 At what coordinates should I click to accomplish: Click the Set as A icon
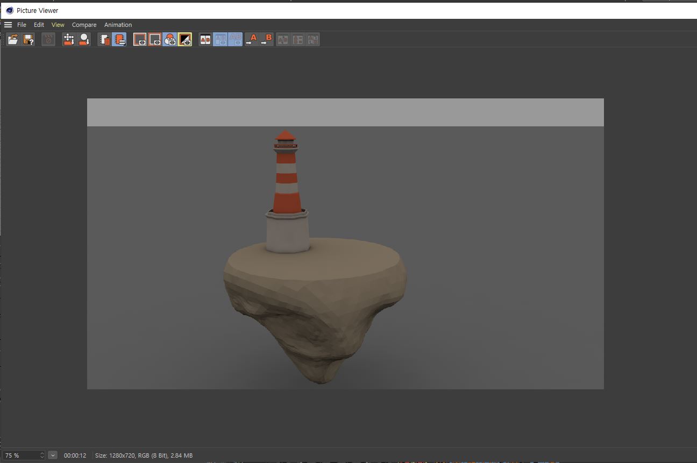(251, 39)
